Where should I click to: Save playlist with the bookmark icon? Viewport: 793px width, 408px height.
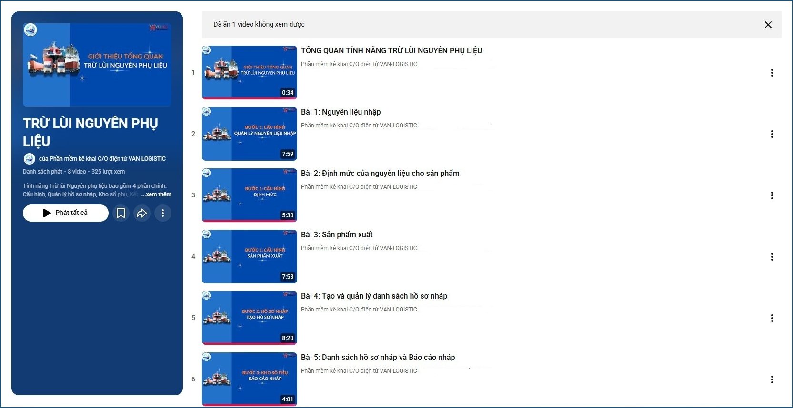click(121, 213)
